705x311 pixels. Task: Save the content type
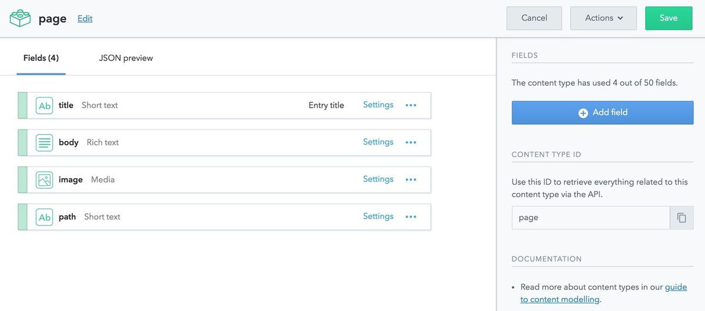pos(669,18)
